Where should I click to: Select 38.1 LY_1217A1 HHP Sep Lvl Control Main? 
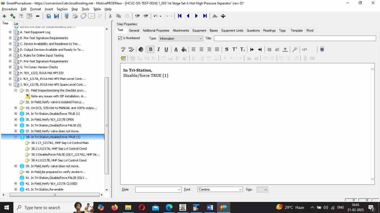60,143
